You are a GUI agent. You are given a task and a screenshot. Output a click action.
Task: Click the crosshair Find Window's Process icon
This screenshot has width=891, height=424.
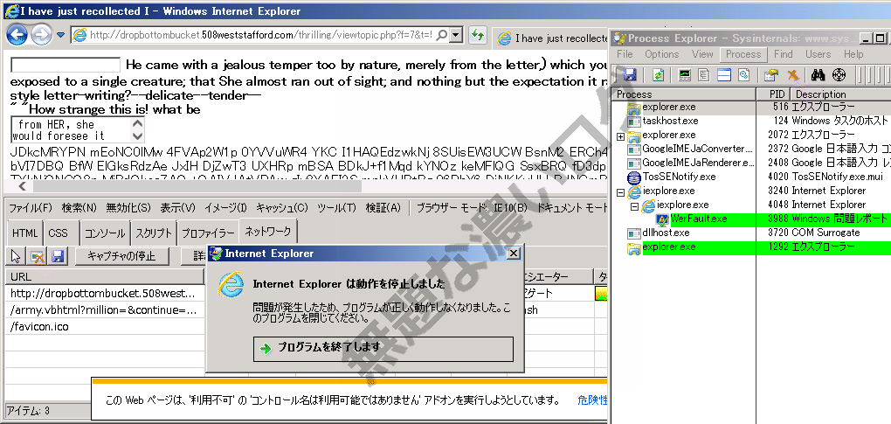point(839,74)
